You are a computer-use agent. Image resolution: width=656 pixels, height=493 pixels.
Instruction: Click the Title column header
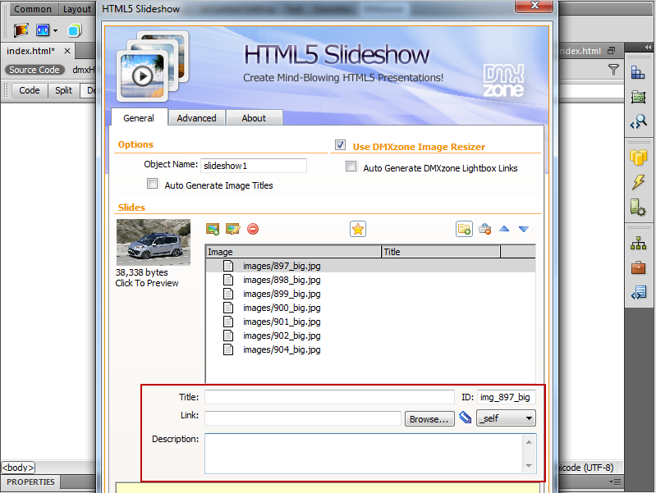pyautogui.click(x=441, y=252)
